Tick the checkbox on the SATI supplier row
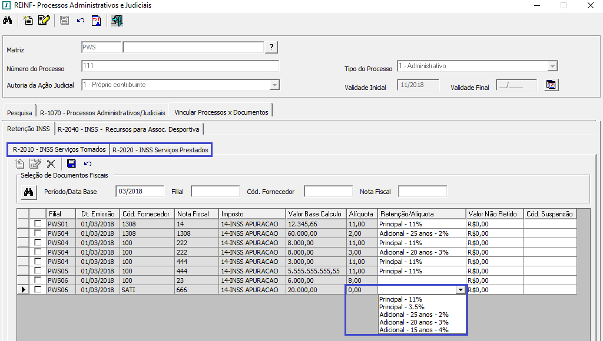This screenshot has width=603, height=341. (38, 290)
